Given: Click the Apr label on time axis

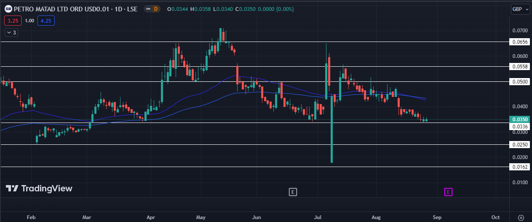Looking at the screenshot, I should click(151, 217).
